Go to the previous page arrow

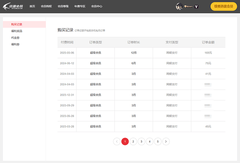click(117, 141)
